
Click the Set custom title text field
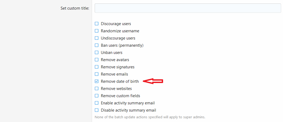point(188,8)
